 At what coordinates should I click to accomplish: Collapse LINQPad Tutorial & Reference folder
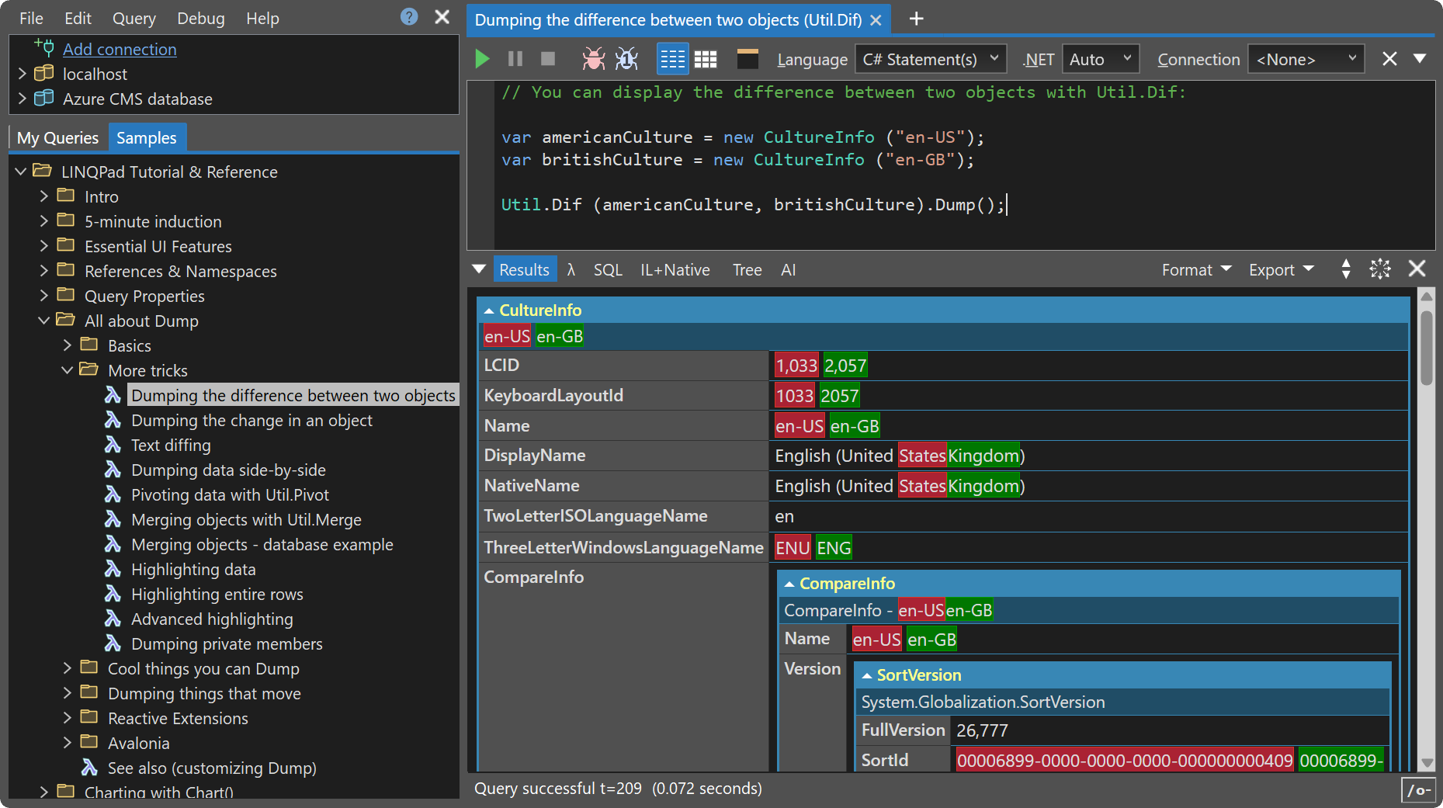pyautogui.click(x=21, y=172)
